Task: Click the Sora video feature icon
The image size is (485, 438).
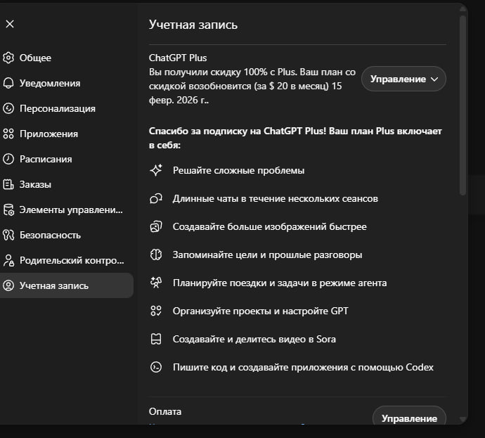Action: [156, 339]
